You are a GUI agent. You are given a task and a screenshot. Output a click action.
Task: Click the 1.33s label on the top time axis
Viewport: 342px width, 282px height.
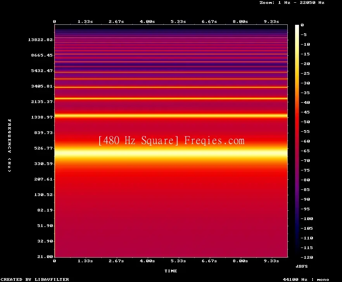[x=85, y=22]
